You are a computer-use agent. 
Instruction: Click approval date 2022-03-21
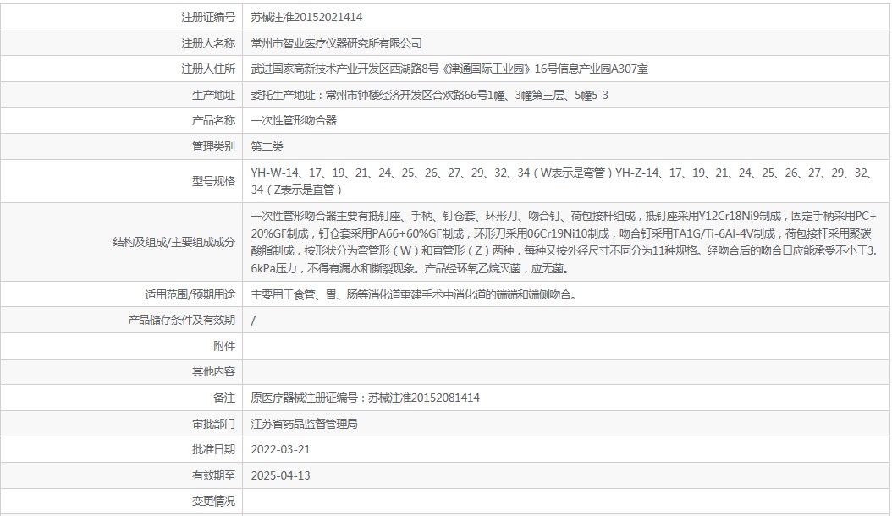(280, 449)
